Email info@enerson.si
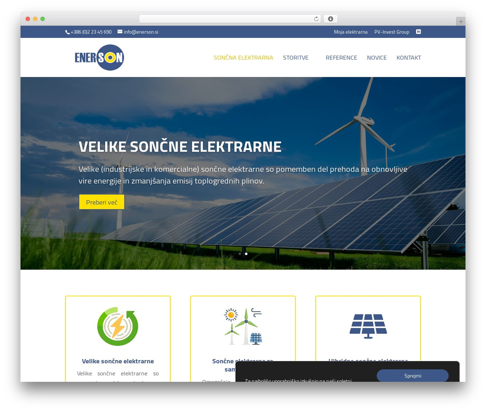The image size is (486, 411). pyautogui.click(x=141, y=32)
